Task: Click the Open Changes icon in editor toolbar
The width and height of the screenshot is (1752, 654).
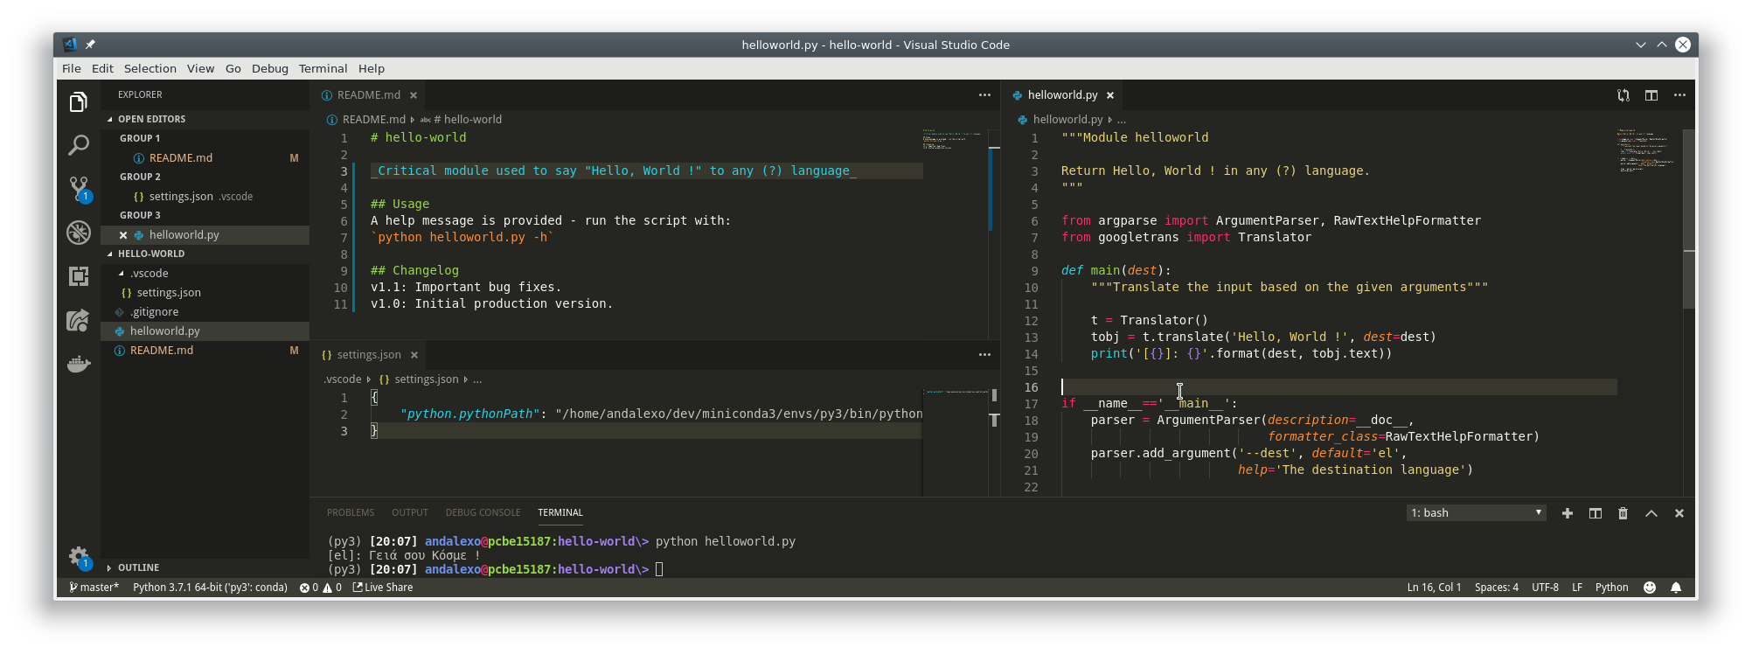Action: [1623, 95]
